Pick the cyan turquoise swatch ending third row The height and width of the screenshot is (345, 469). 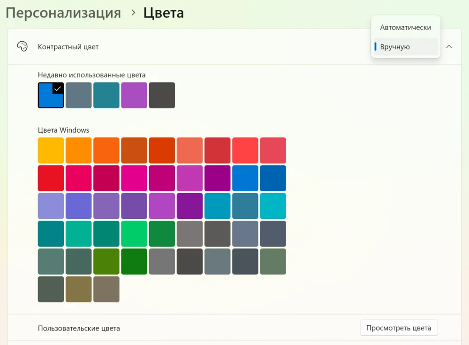[x=273, y=206]
